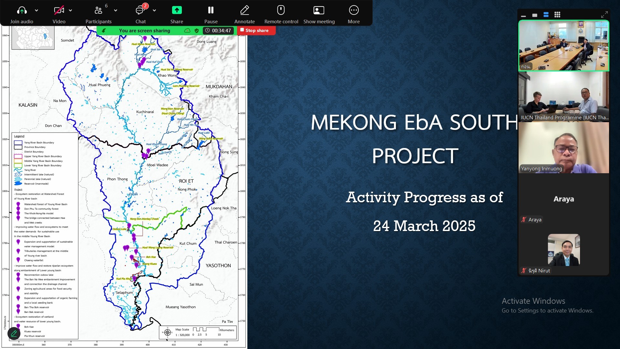Stop the screen share
This screenshot has height=349, width=620.
point(256,30)
